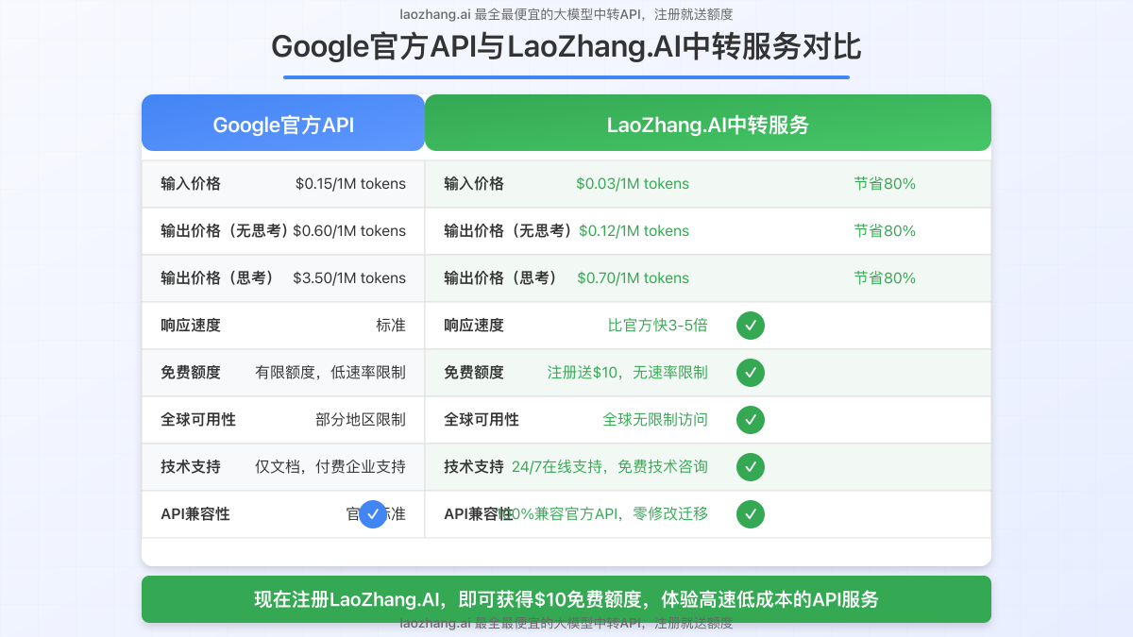This screenshot has height=637, width=1133.
Task: Click 免费额度 label in Google column
Action: click(x=191, y=373)
